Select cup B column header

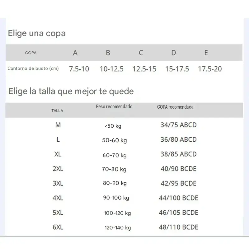coord(108,53)
